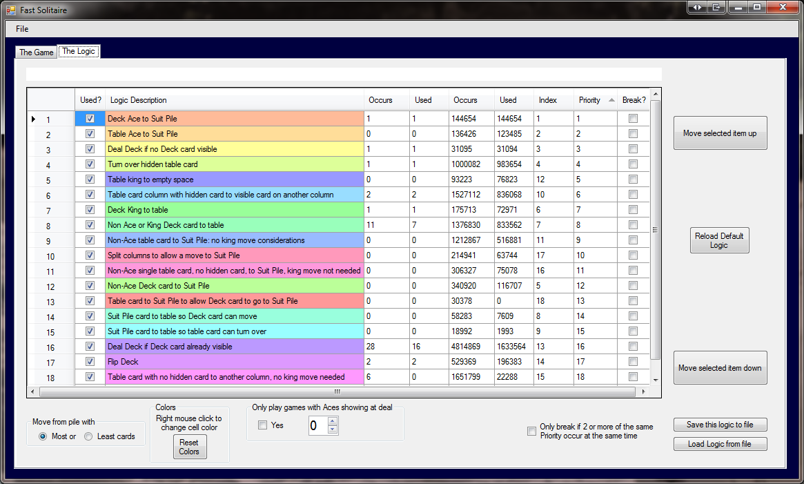Check Break box for Turn over hidden table card

[634, 164]
